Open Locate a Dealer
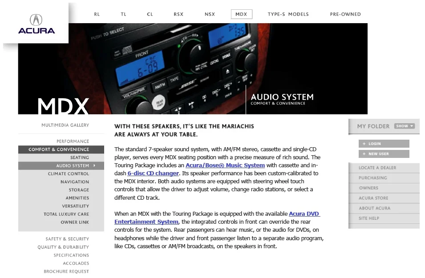425x278 pixels. tap(377, 168)
